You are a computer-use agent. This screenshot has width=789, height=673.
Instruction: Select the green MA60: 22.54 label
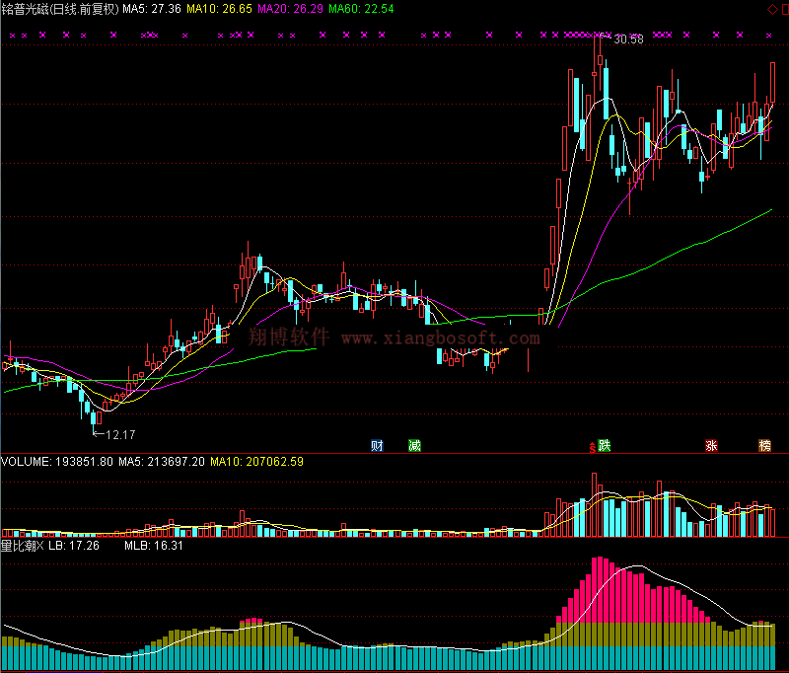(361, 9)
